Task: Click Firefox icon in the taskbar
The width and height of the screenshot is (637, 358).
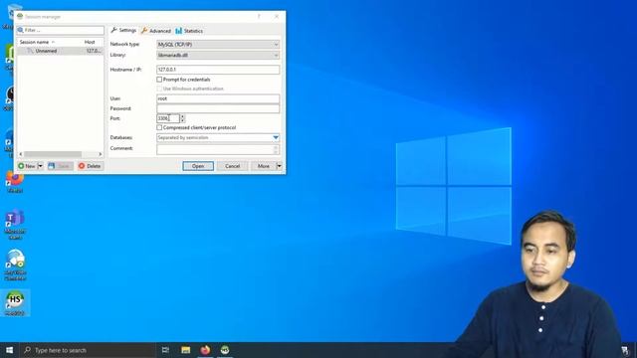Action: [205, 350]
